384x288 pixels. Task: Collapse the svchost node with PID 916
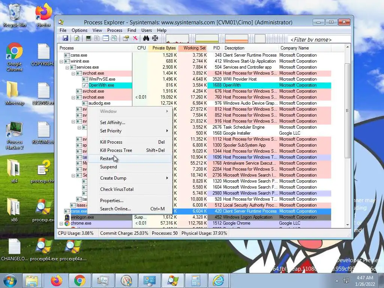pos(73,121)
